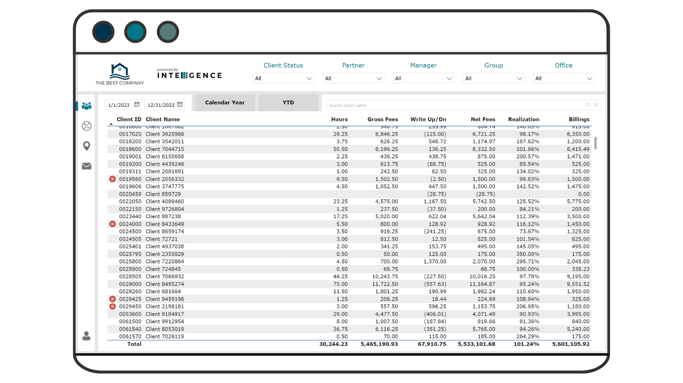Image resolution: width=683 pixels, height=383 pixels.
Task: Click client ID 0022050
Action: 130,201
